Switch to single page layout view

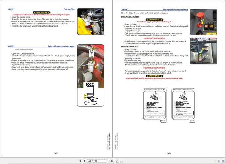point(215,161)
